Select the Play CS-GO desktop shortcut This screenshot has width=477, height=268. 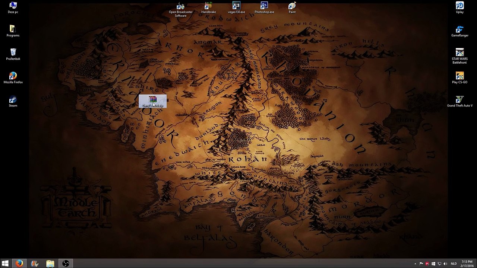pos(460,78)
